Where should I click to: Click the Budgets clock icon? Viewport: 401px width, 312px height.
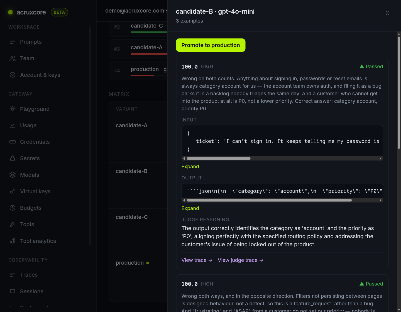pyautogui.click(x=13, y=208)
